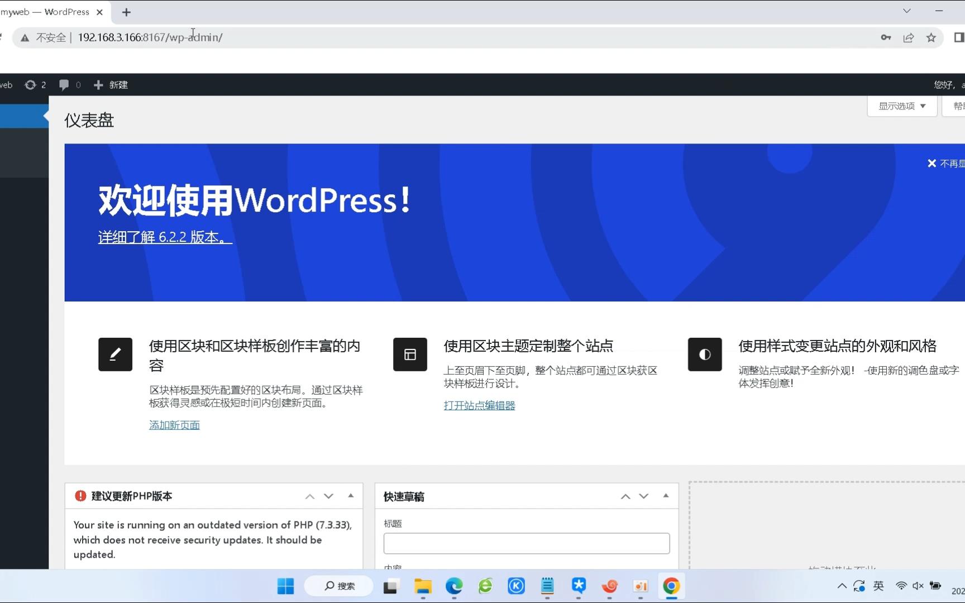Screen dimensions: 965x603
Task: Click the 建议更新PHP版本 panel title
Action: 132,496
